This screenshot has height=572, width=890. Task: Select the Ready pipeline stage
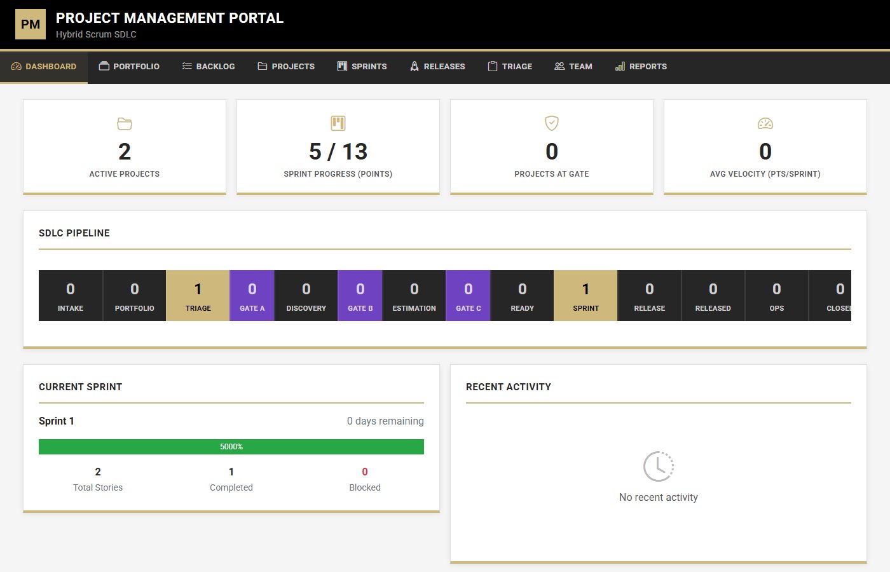pyautogui.click(x=522, y=296)
